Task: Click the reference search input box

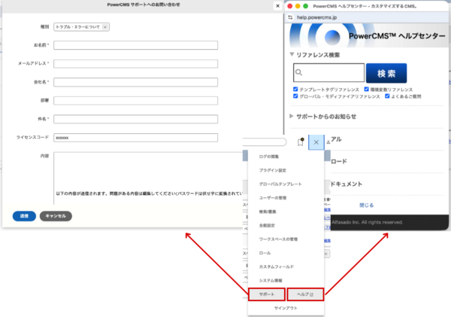Action: pyautogui.click(x=328, y=72)
